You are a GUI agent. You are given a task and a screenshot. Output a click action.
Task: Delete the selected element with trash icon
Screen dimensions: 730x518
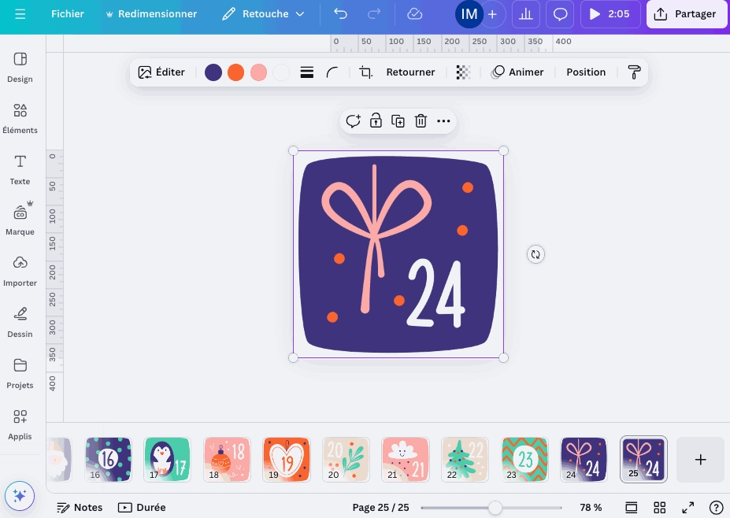pyautogui.click(x=421, y=121)
